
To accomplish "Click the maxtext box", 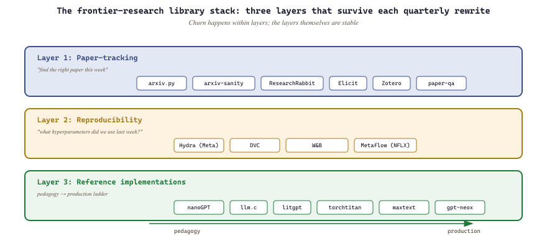I will [404, 207].
